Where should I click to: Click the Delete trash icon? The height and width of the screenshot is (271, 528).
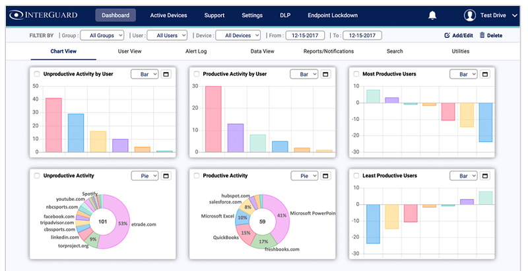pyautogui.click(x=482, y=35)
